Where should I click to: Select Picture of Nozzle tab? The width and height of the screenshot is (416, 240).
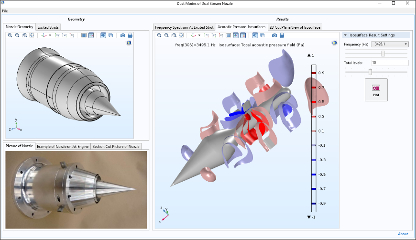pos(20,146)
